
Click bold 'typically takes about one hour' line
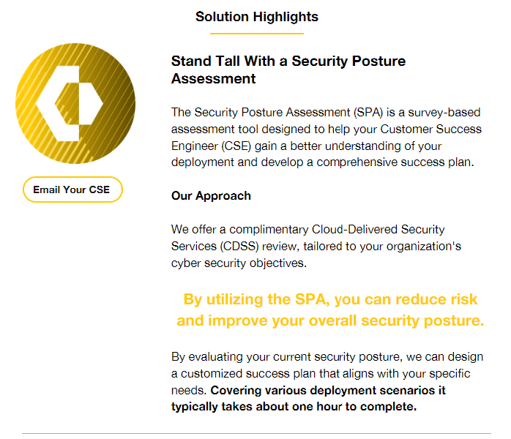point(293,407)
